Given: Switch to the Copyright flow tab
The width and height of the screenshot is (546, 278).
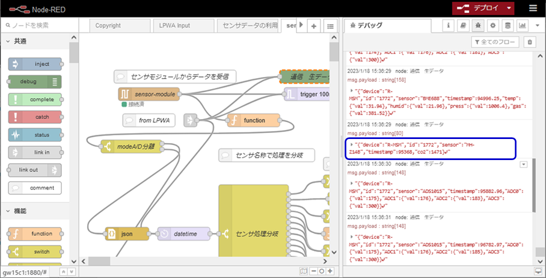Looking at the screenshot, I should (x=108, y=26).
